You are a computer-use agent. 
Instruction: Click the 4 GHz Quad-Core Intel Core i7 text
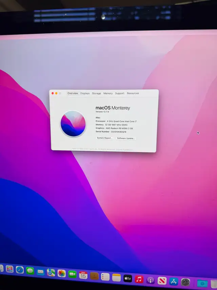(x=122, y=121)
